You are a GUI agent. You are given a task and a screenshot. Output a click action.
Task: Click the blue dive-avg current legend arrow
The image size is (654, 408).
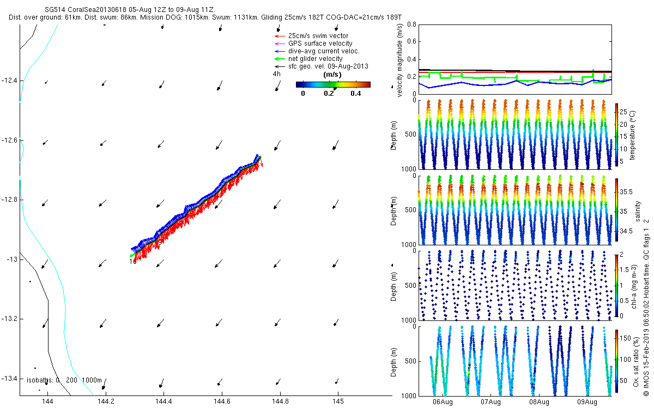point(278,51)
